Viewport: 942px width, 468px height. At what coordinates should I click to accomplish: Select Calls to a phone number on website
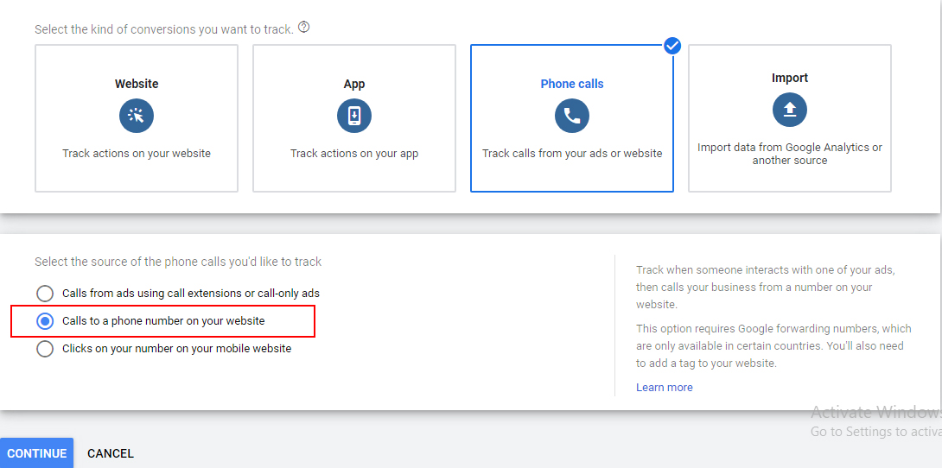(44, 321)
